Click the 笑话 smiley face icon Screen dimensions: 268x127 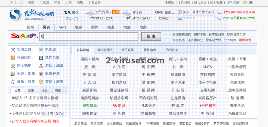click(x=41, y=82)
